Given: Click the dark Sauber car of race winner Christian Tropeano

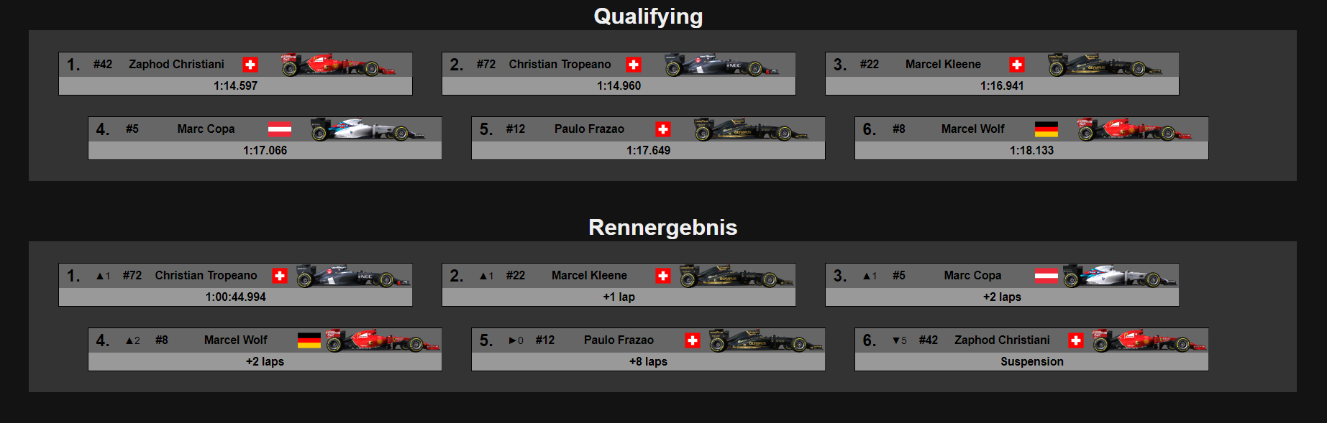Looking at the screenshot, I should pos(353,276).
